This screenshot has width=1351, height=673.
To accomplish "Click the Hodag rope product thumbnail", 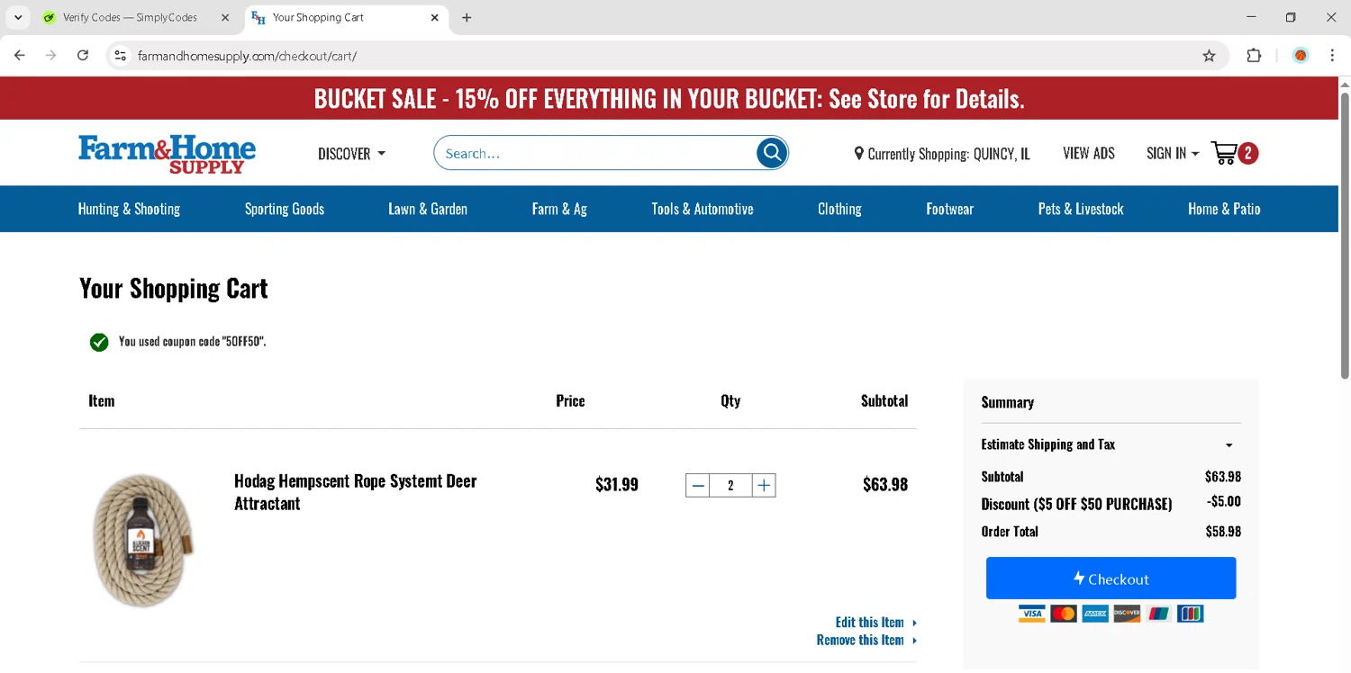I will pos(144,540).
